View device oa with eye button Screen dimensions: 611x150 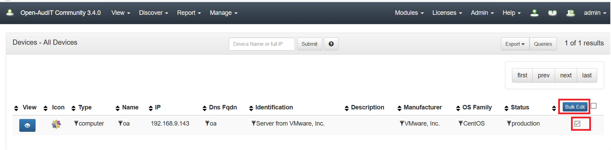point(27,125)
